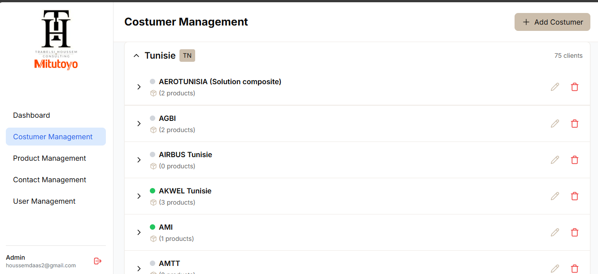The image size is (598, 274).
Task: Edit the AGBI customer with pencil icon
Action: [555, 124]
